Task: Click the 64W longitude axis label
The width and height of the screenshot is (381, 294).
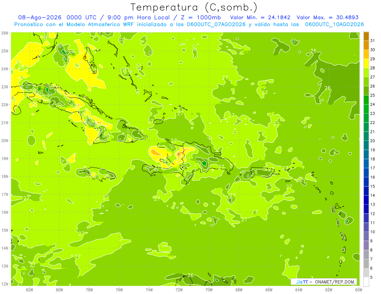Action: (x=299, y=290)
